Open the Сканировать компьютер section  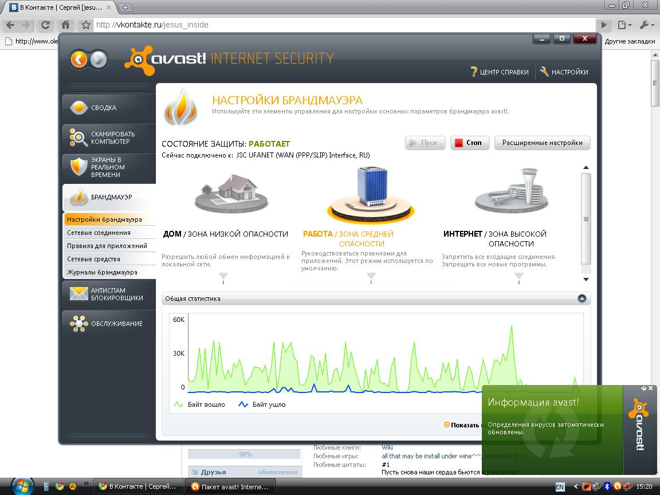(109, 137)
